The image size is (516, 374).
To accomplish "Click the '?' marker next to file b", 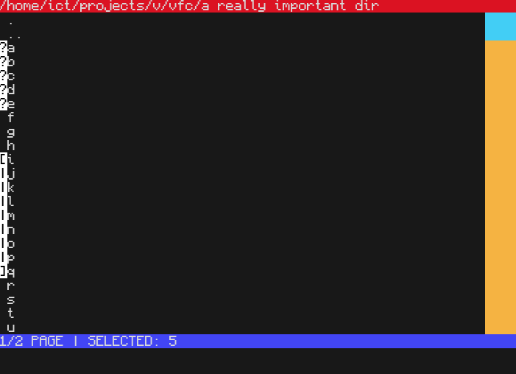I will coord(4,62).
